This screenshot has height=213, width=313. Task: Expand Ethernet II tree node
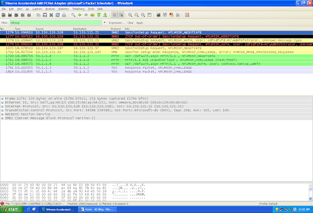[x=2, y=102]
